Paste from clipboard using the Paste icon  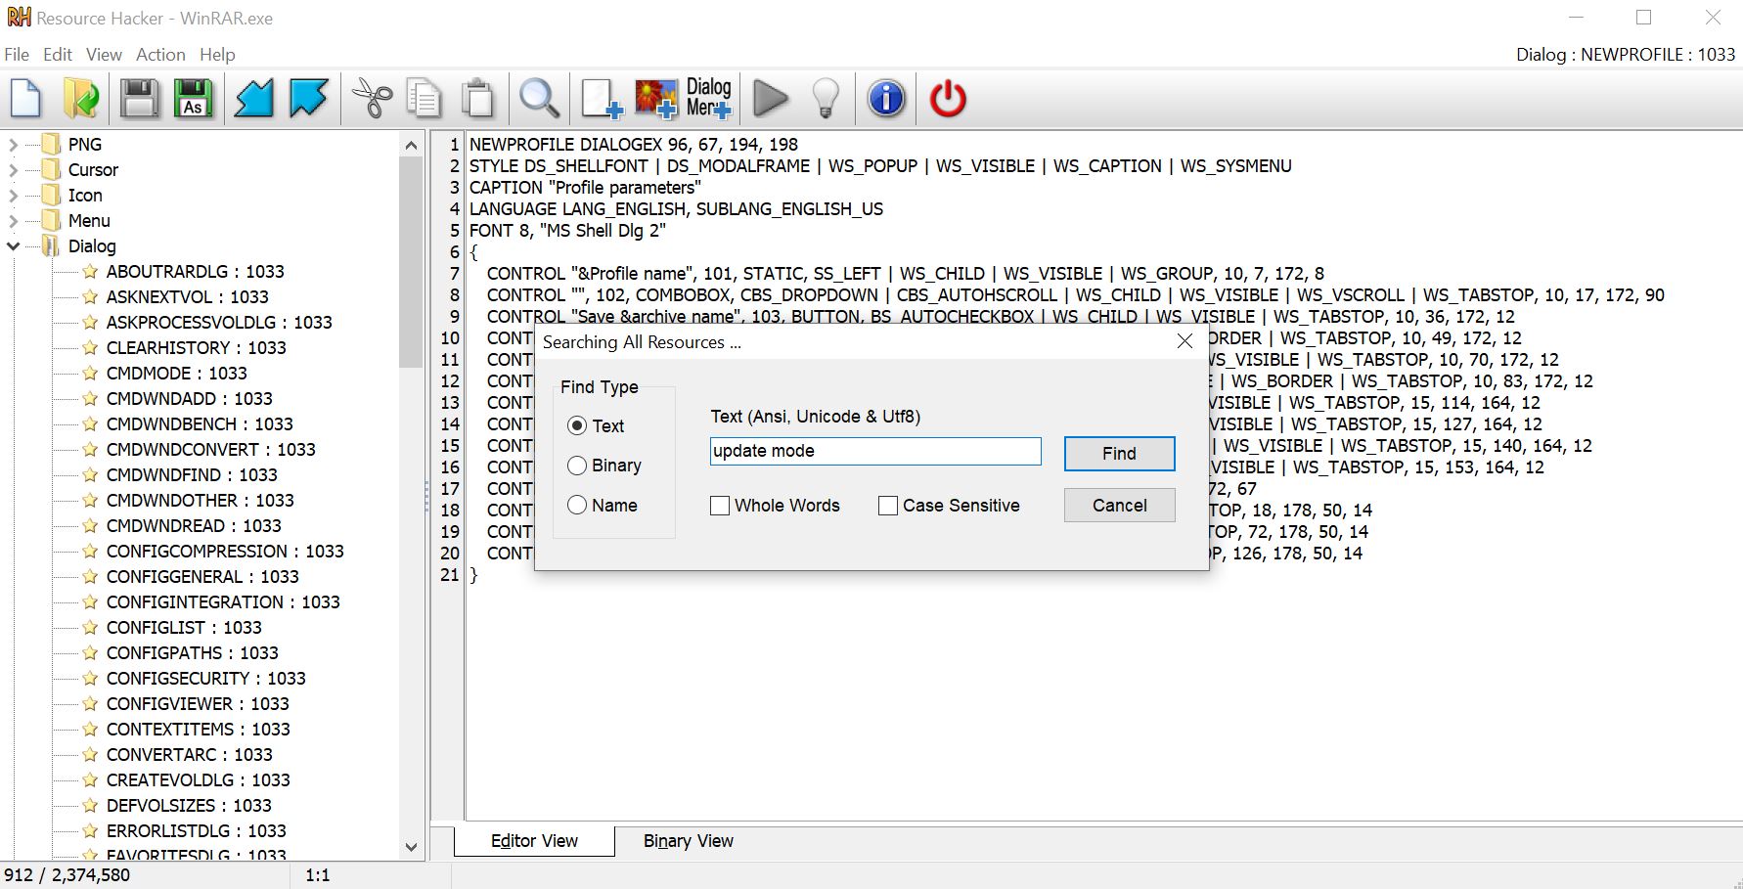(477, 98)
